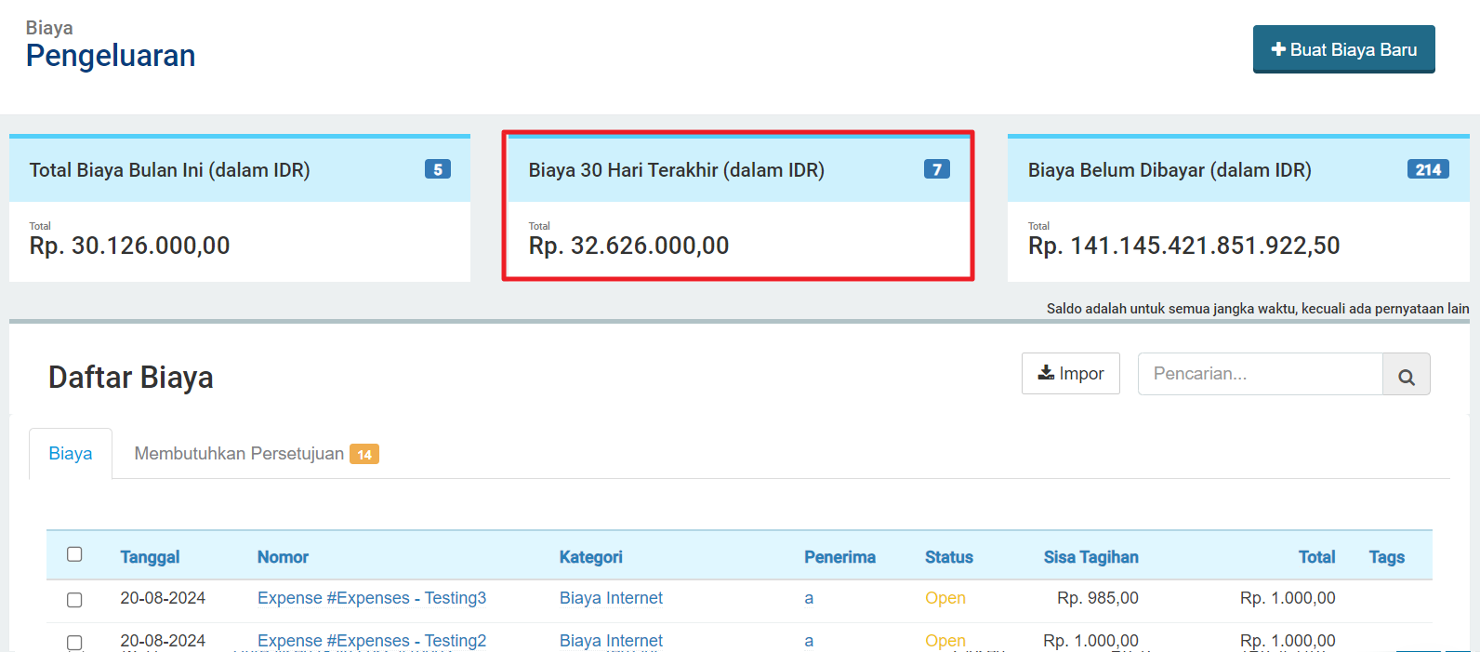Screen dimensions: 1480x652
Task: Check the box for the Testing3 expense row
Action: (74, 600)
